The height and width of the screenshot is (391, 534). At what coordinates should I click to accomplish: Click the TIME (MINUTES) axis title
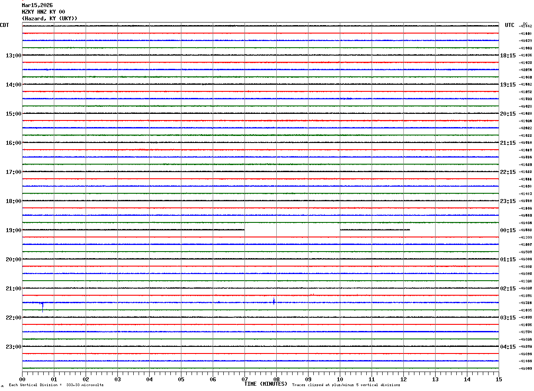[x=266, y=384]
